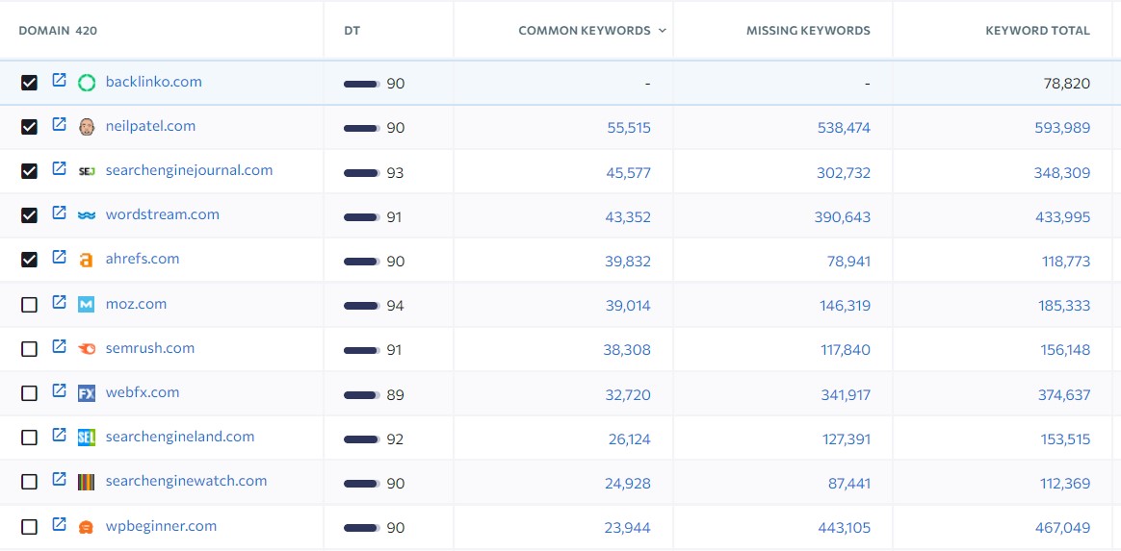Uncheck the searchenginejournal.com checkbox
This screenshot has width=1121, height=551.
point(29,171)
